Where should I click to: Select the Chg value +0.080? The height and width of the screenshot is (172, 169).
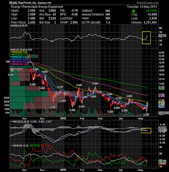[x=153, y=15]
